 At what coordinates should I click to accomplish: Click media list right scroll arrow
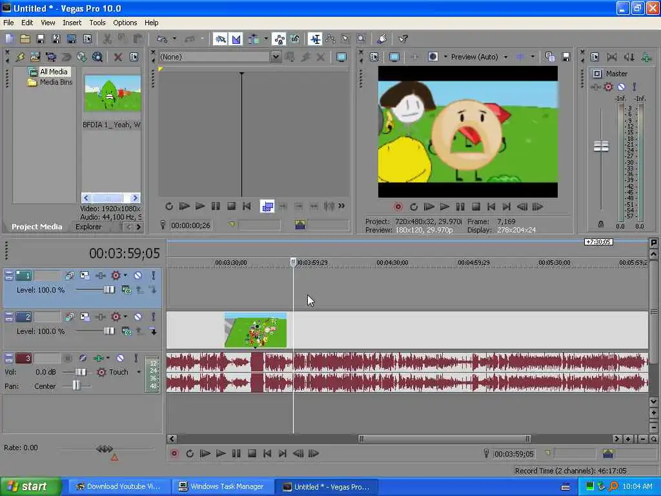click(135, 198)
